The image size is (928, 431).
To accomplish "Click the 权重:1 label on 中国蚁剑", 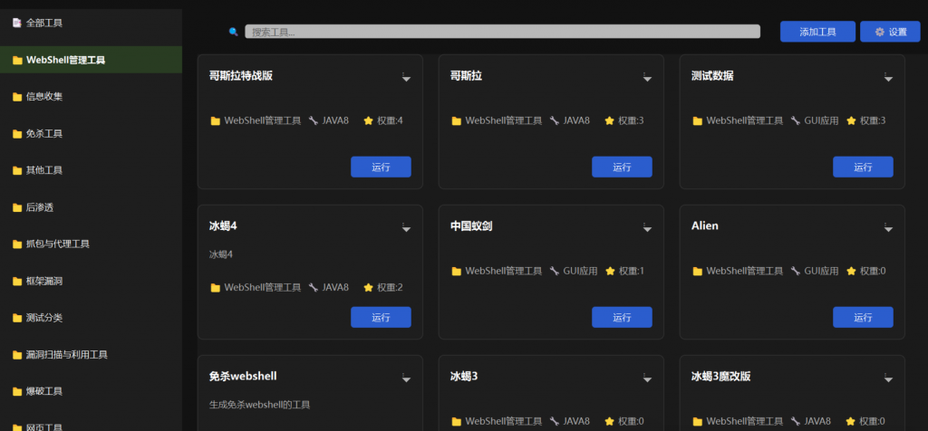I will pos(632,271).
